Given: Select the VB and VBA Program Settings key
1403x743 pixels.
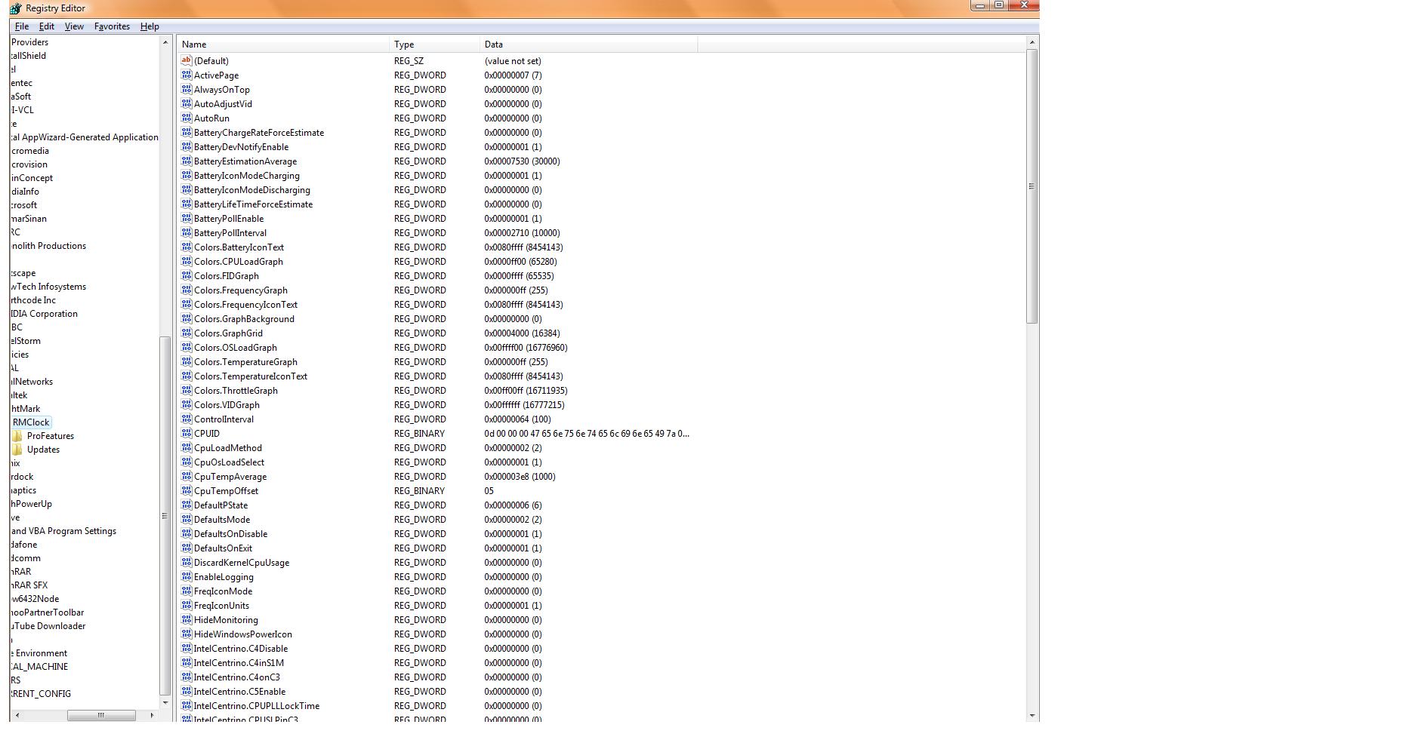Looking at the screenshot, I should pyautogui.click(x=63, y=531).
